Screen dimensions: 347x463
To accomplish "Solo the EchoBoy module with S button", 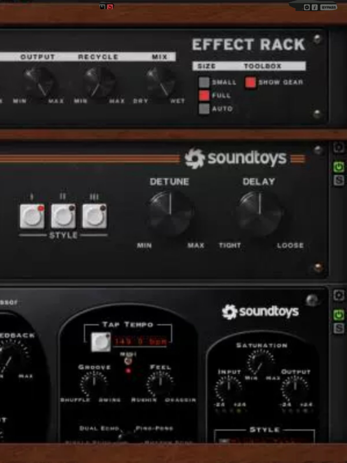I will click(339, 328).
